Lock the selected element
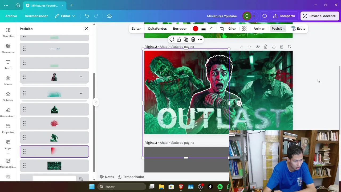This screenshot has width=341, height=192. [x=179, y=39]
